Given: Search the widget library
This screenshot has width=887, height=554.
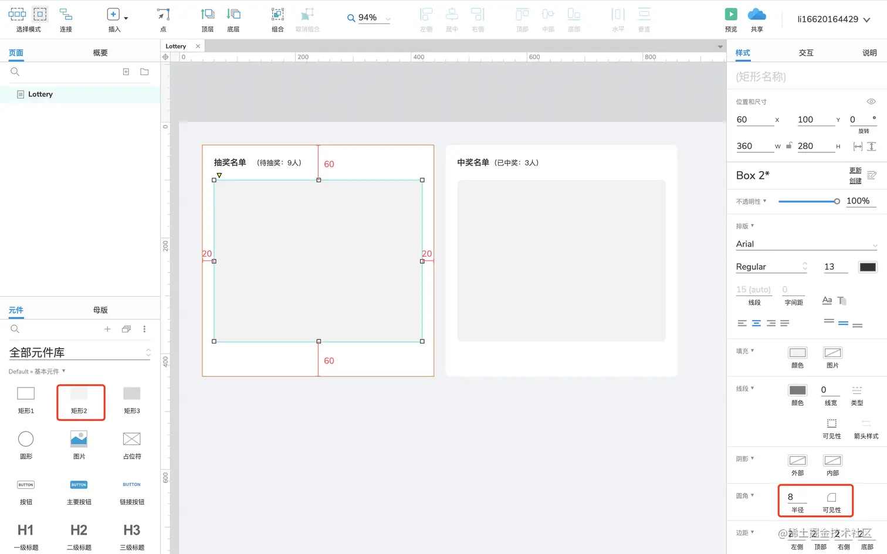Looking at the screenshot, I should [15, 329].
